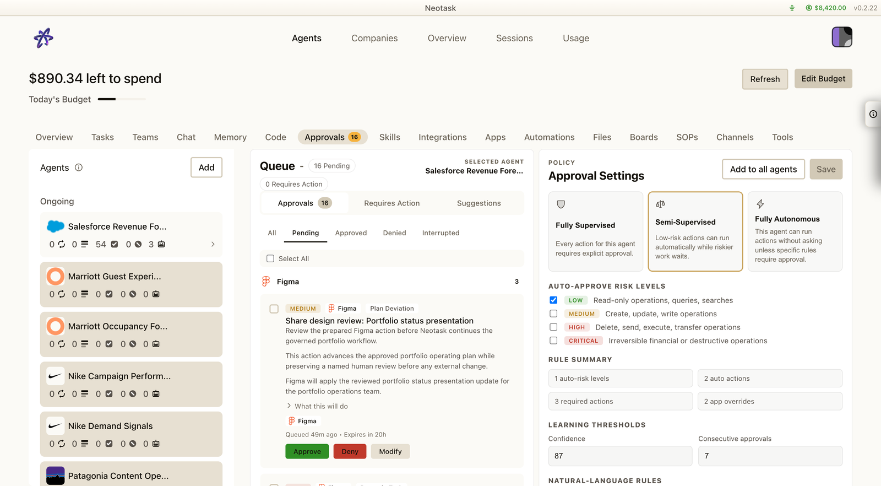Viewport: 881px width, 486px height.
Task: Click the Patagonia Content Ope... logo icon
Action: (56, 476)
